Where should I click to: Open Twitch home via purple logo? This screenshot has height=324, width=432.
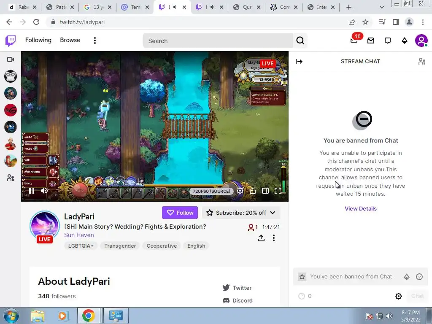[11, 41]
